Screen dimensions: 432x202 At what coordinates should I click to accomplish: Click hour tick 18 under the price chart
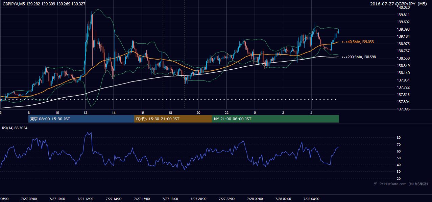point(170,112)
